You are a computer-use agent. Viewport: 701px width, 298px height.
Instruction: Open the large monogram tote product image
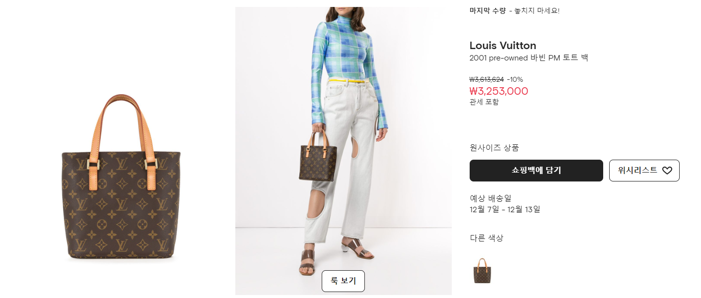pos(121,177)
